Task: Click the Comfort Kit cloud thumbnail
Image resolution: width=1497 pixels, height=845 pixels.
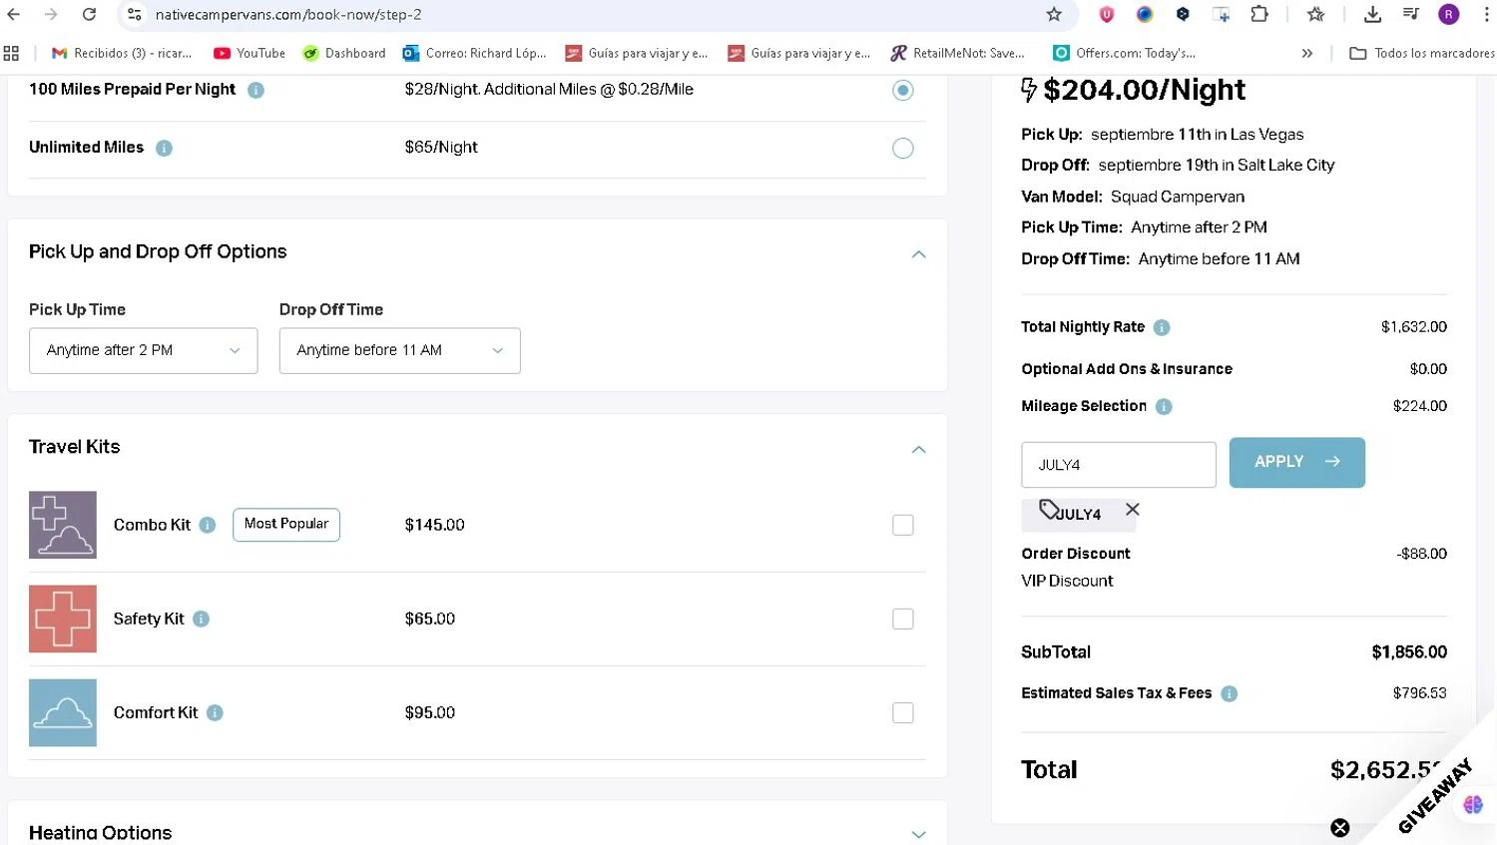Action: point(63,712)
